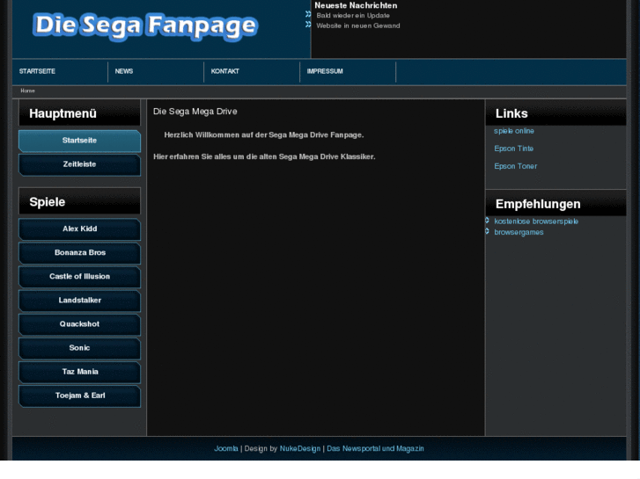Follow the spiele online link
640x479 pixels.
(514, 131)
